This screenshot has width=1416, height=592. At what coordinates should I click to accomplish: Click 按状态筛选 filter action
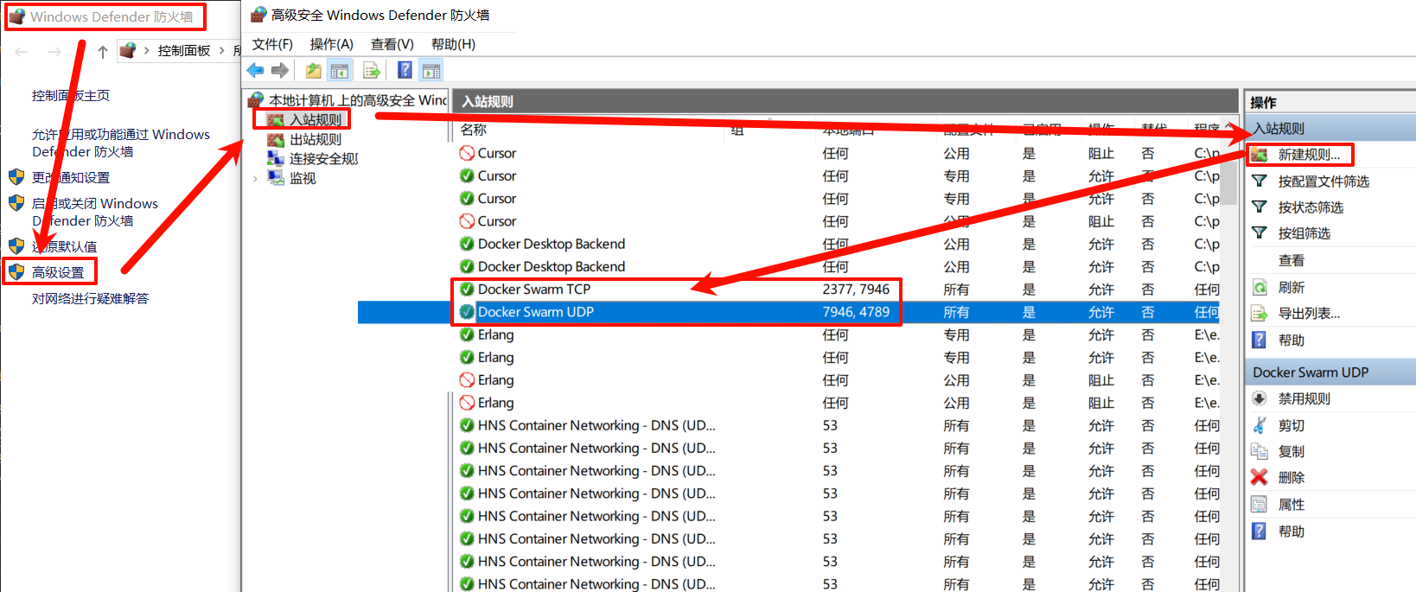[x=1311, y=207]
